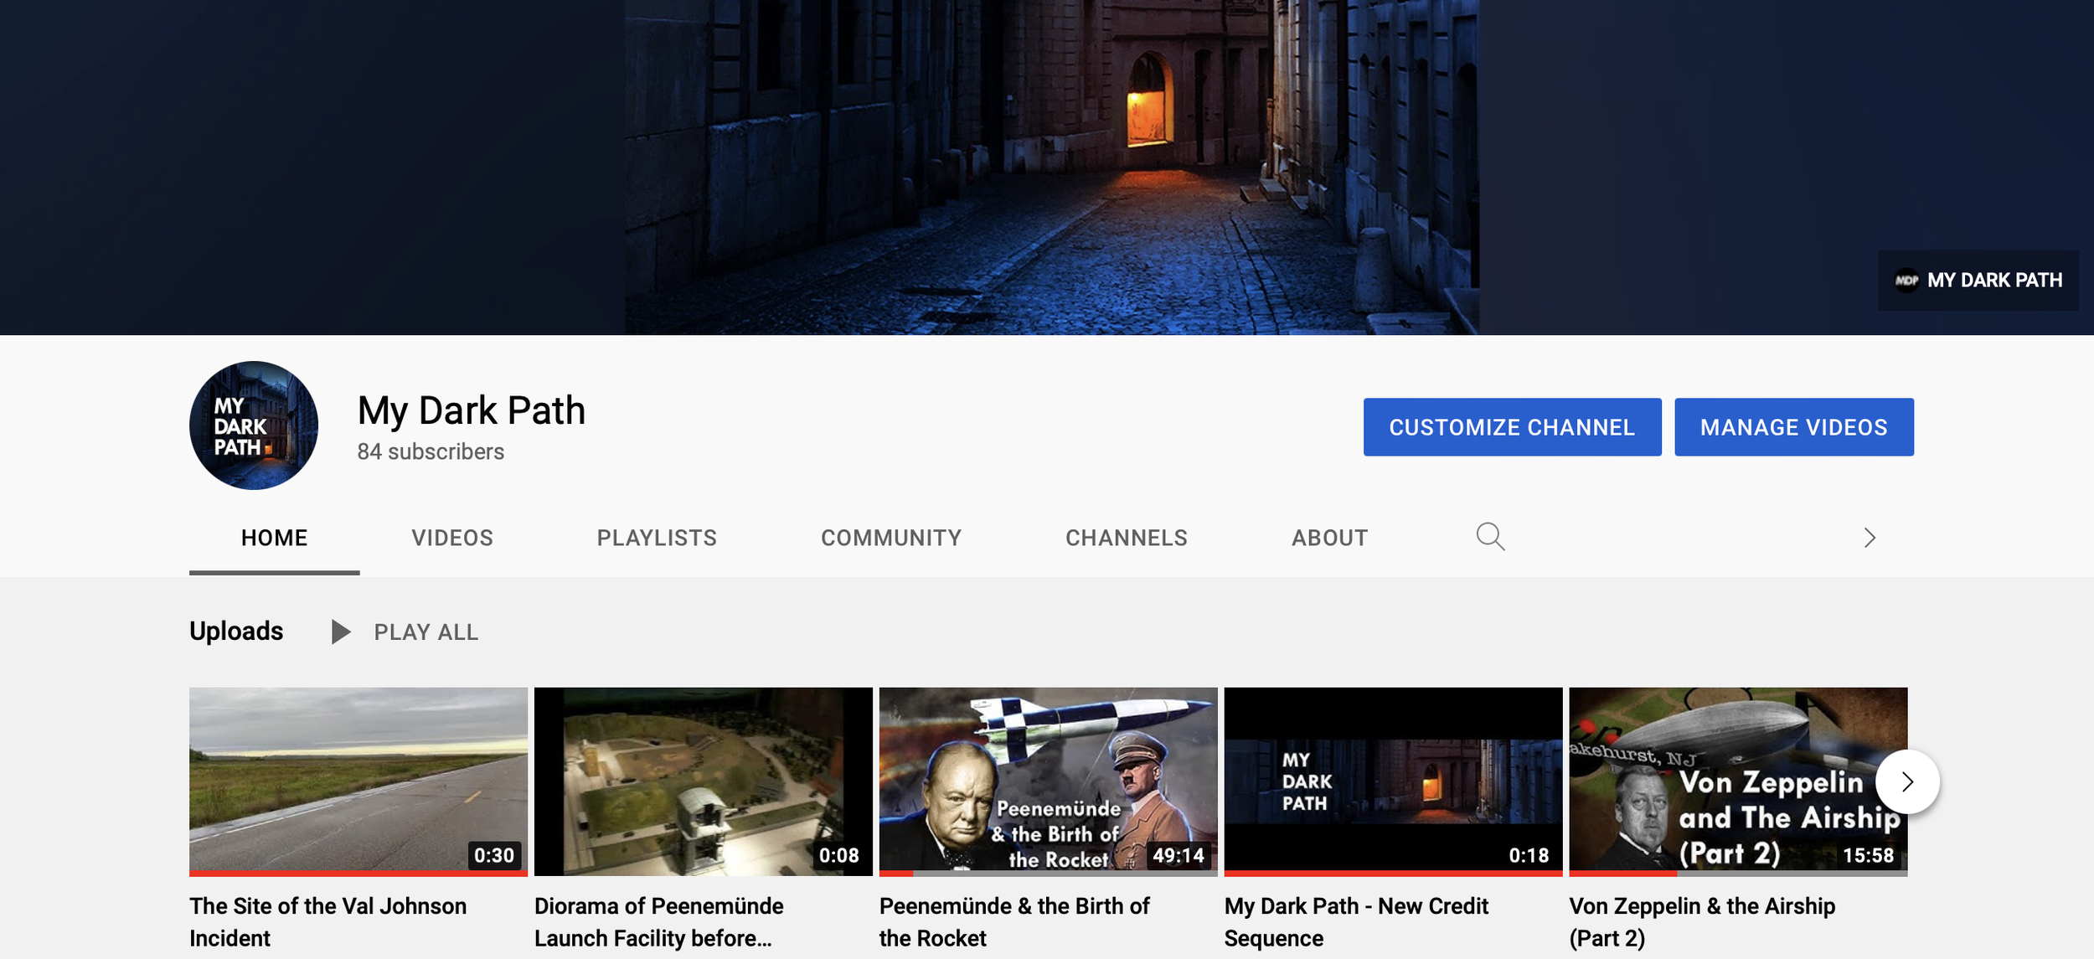The height and width of the screenshot is (959, 2094).
Task: Click the My Dark Path avatar
Action: coord(254,425)
